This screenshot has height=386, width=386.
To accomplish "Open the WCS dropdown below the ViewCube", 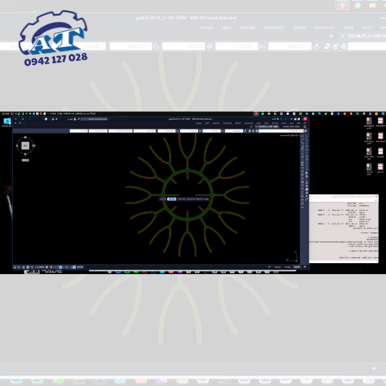I will (x=25, y=160).
